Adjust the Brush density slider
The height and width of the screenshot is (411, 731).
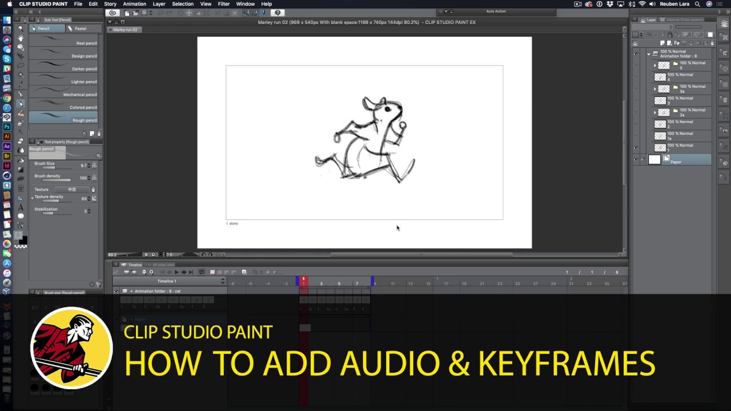53,180
